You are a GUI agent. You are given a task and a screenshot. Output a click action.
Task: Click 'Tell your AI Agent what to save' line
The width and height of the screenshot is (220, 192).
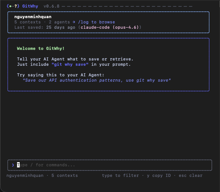(x=75, y=59)
